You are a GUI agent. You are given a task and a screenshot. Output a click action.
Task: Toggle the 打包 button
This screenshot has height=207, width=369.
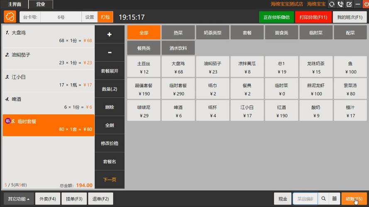105,17
